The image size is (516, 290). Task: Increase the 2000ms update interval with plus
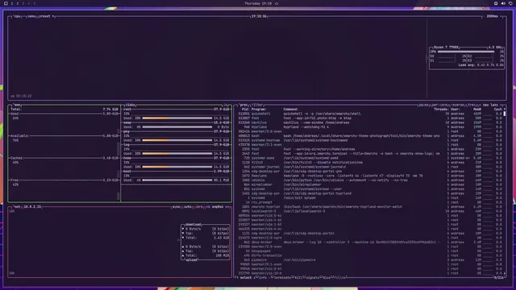click(501, 16)
